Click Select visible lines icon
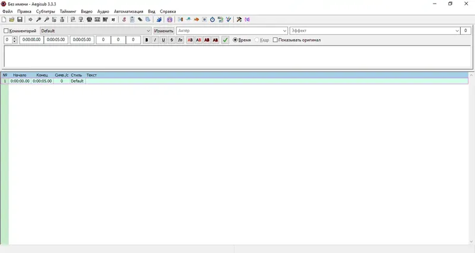This screenshot has width=475, height=253. [x=89, y=20]
